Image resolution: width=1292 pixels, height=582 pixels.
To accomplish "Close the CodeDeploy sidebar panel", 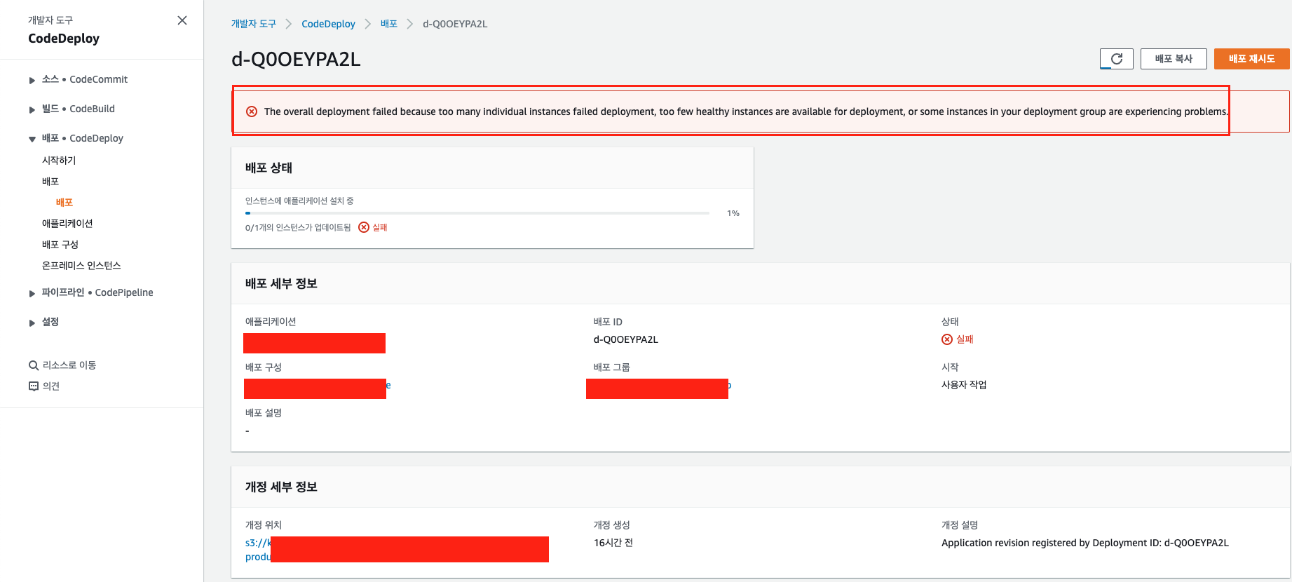I will 182,20.
